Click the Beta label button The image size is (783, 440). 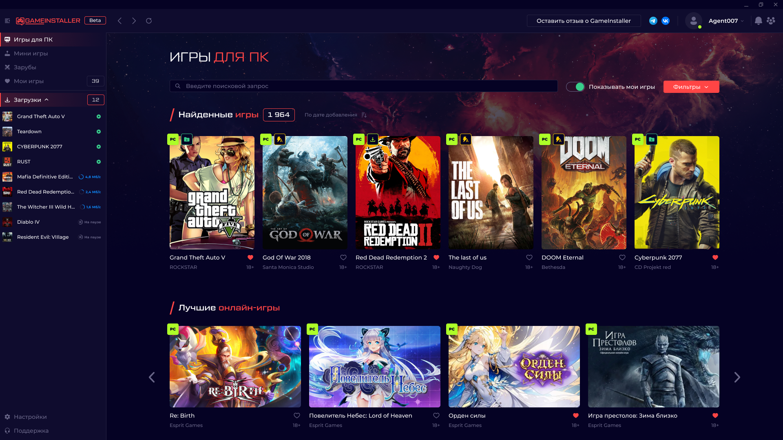click(x=95, y=20)
